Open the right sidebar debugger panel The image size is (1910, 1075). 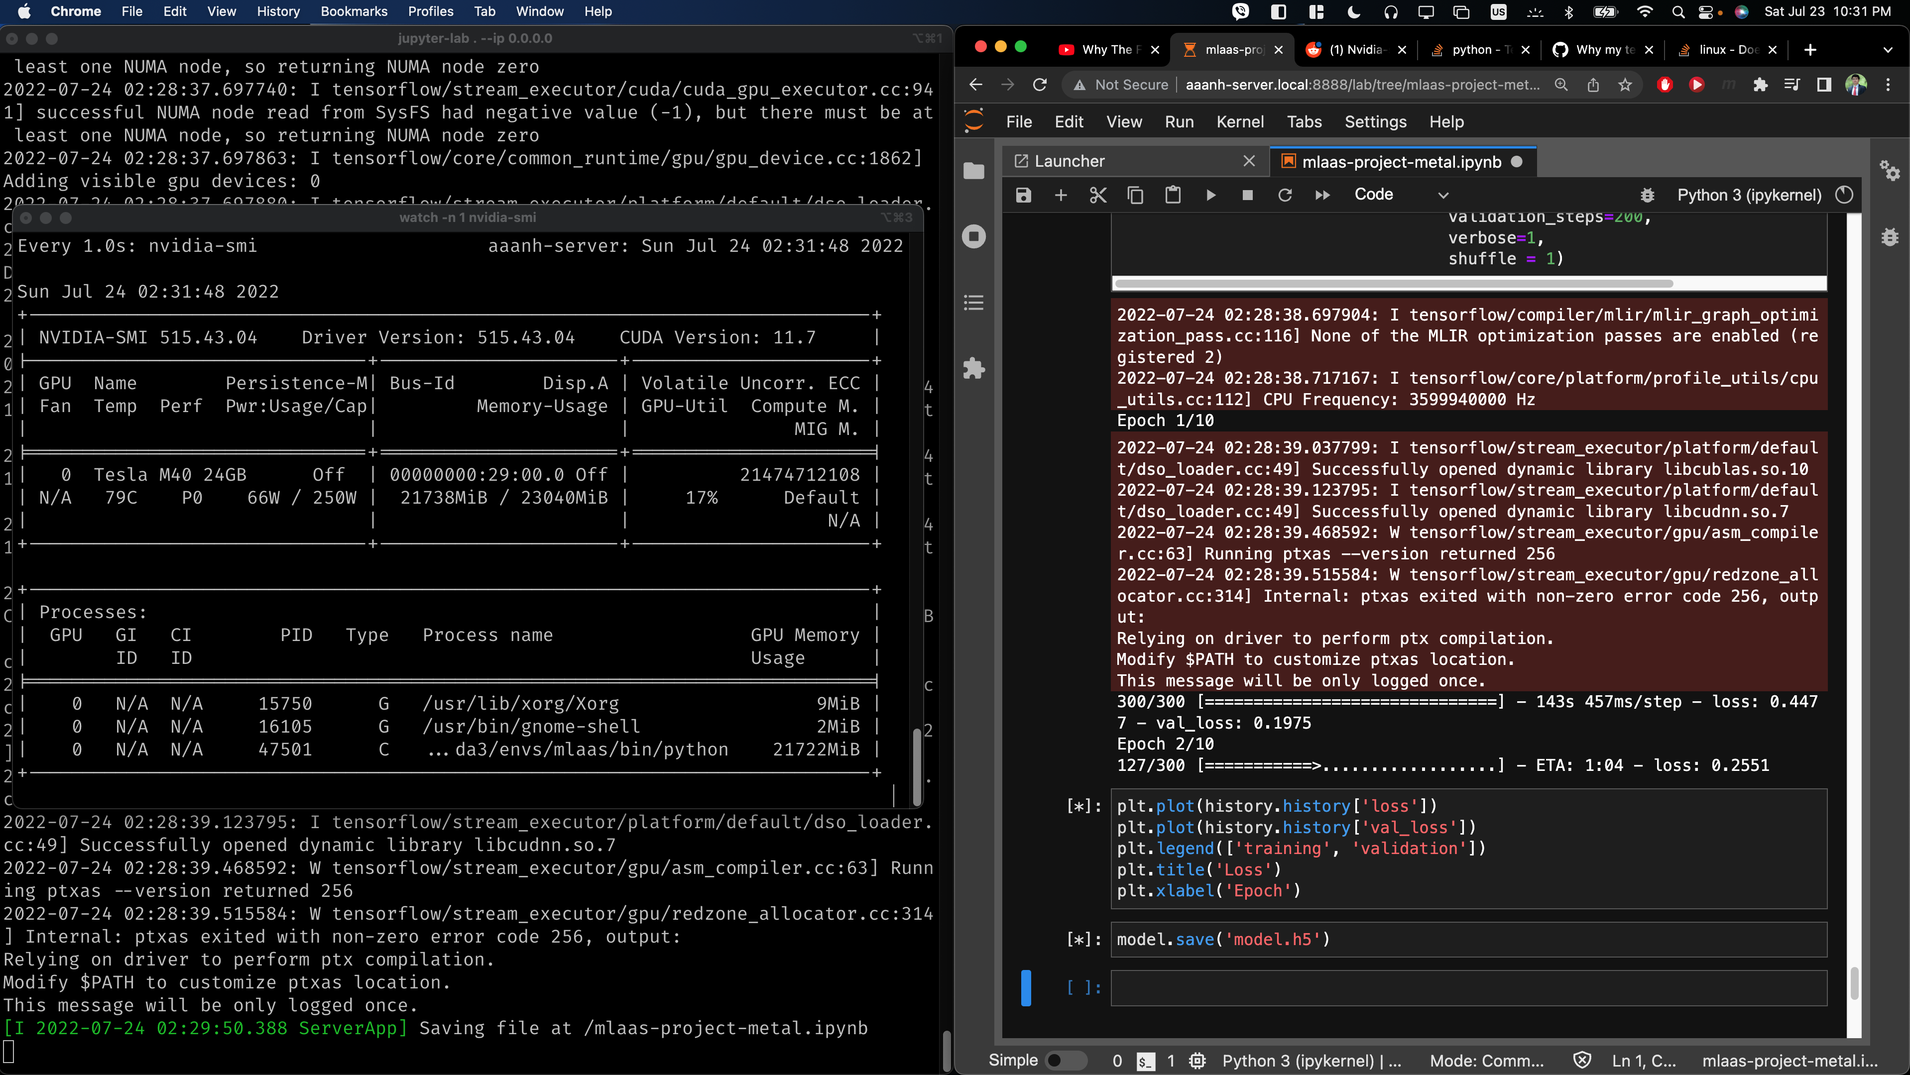tap(1889, 237)
